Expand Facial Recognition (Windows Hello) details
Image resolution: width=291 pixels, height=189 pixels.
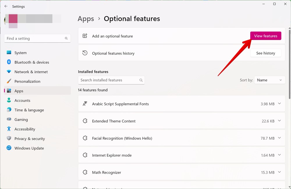279,138
